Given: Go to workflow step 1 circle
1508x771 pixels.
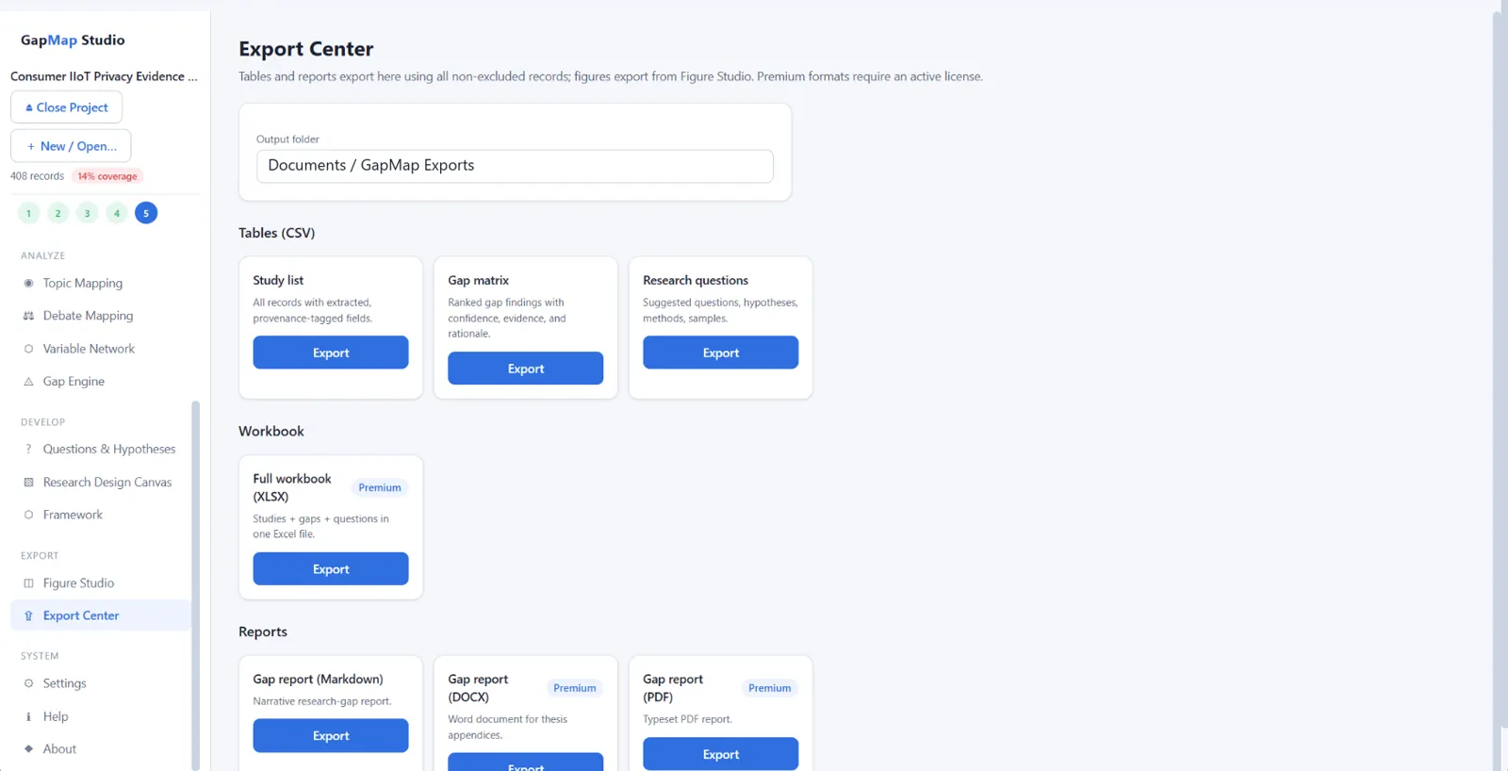Looking at the screenshot, I should pyautogui.click(x=28, y=213).
